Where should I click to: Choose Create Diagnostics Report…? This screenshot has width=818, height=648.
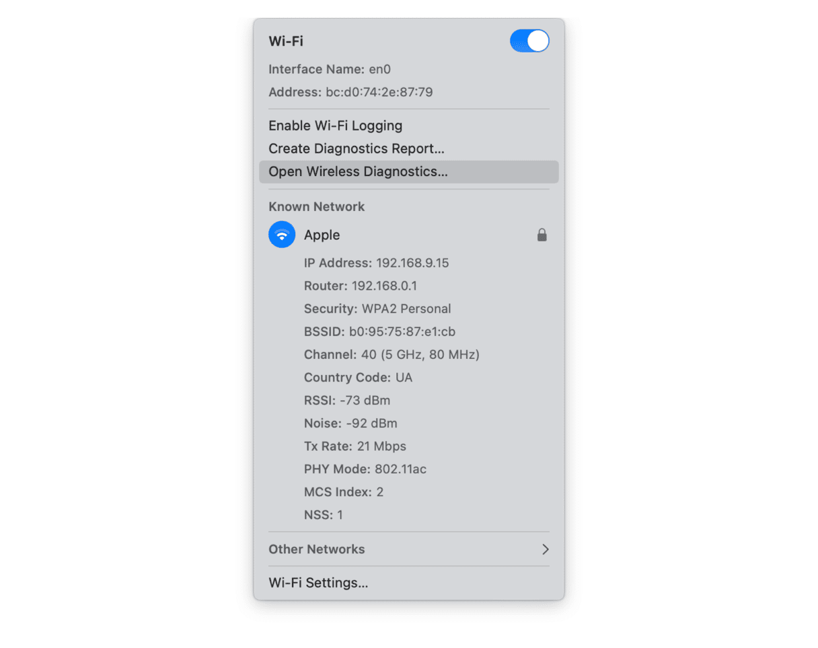click(x=356, y=149)
